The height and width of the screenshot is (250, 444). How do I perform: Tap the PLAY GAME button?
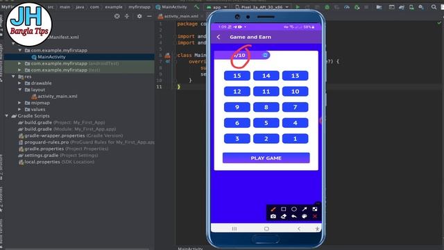pos(266,158)
